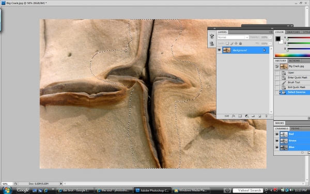Open the 'das brot - Google' taskbar button
This screenshot has height=194, width=310.
click(75, 190)
